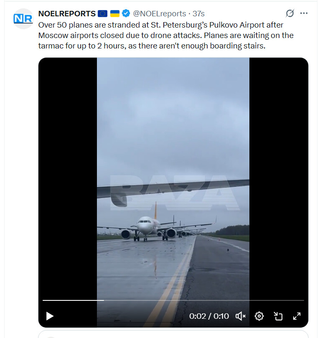Open the three-dot more options menu
This screenshot has height=338, width=320.
(304, 13)
